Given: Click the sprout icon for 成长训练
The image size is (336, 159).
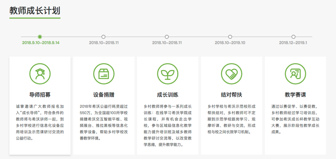Looking at the screenshot, I should 167,73.
